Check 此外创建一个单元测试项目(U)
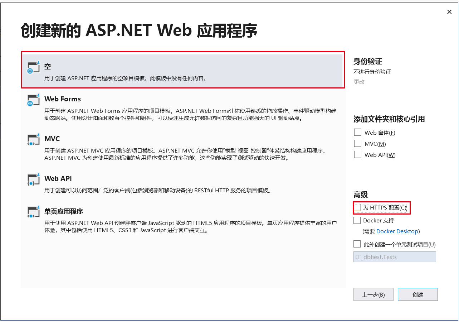Image resolution: width=459 pixels, height=322 pixels. pyautogui.click(x=357, y=244)
